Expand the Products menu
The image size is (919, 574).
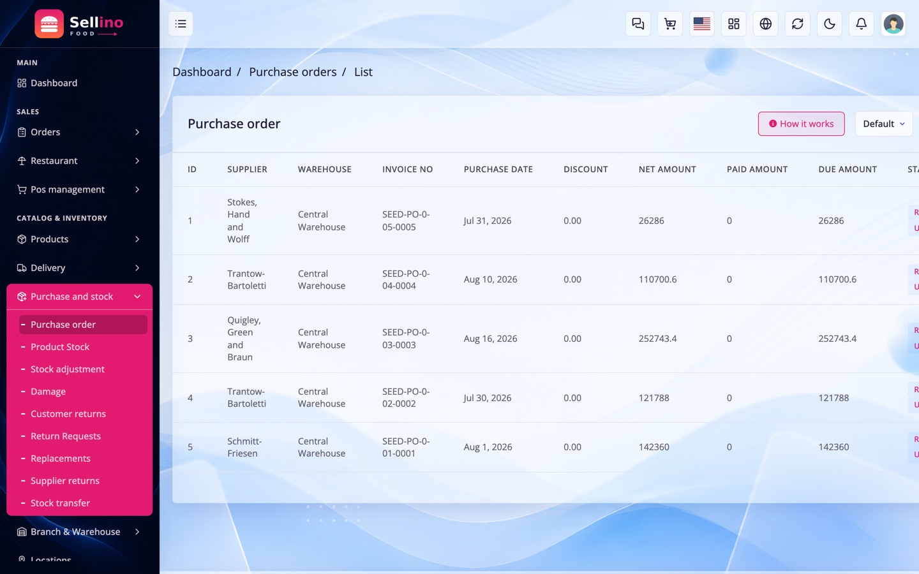pyautogui.click(x=79, y=239)
